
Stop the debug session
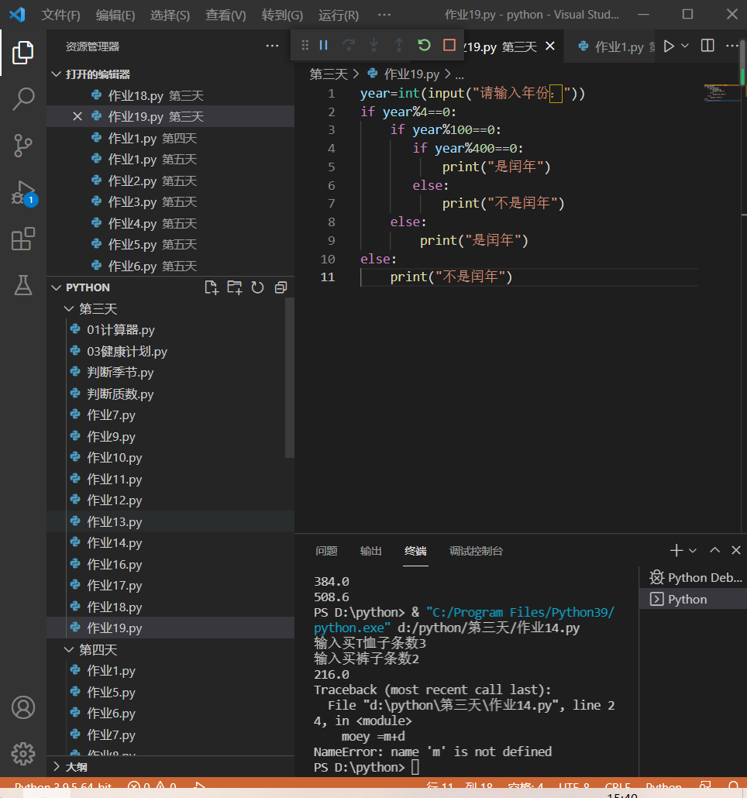click(449, 45)
